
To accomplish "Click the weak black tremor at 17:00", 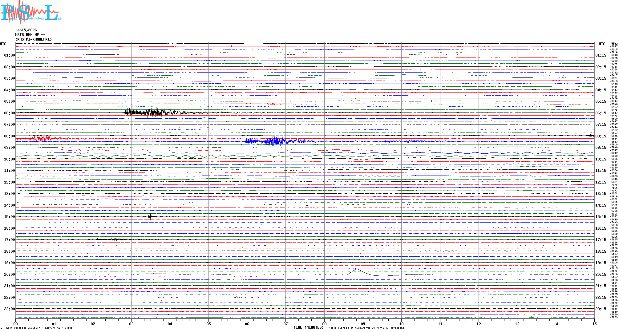I will click(114, 239).
